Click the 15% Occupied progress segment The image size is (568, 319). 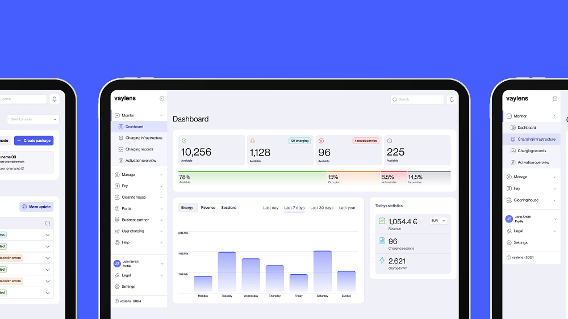[353, 178]
